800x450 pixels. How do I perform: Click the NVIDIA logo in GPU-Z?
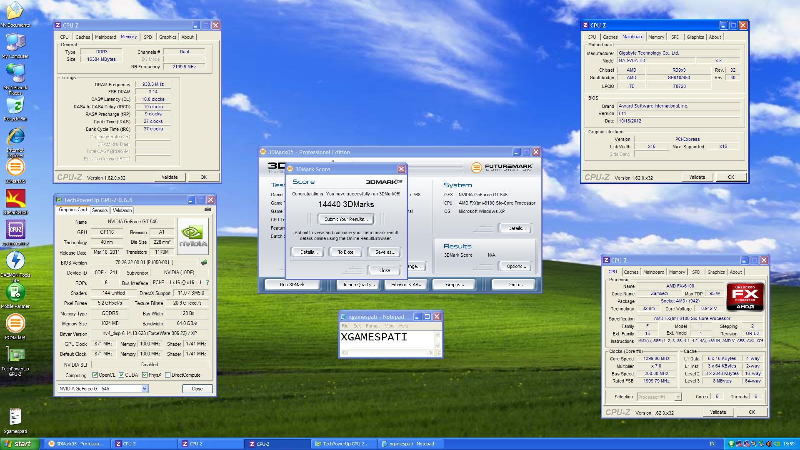(192, 236)
